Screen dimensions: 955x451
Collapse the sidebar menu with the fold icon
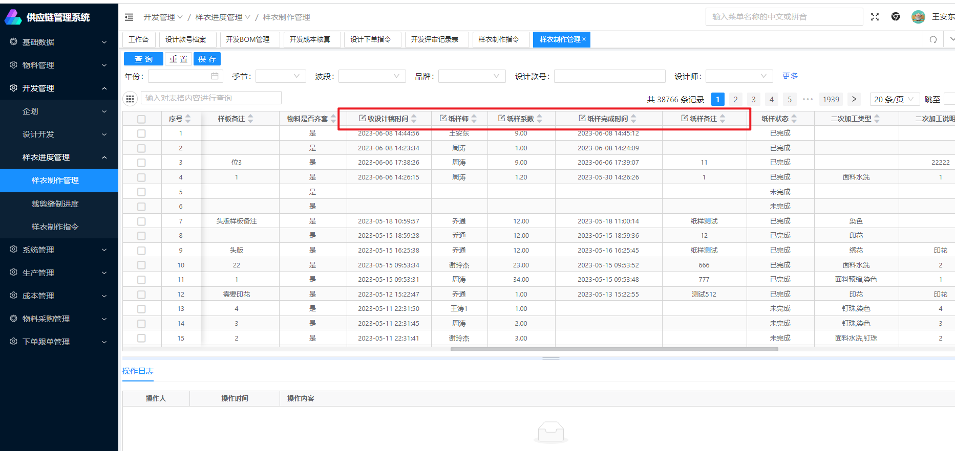coord(129,17)
